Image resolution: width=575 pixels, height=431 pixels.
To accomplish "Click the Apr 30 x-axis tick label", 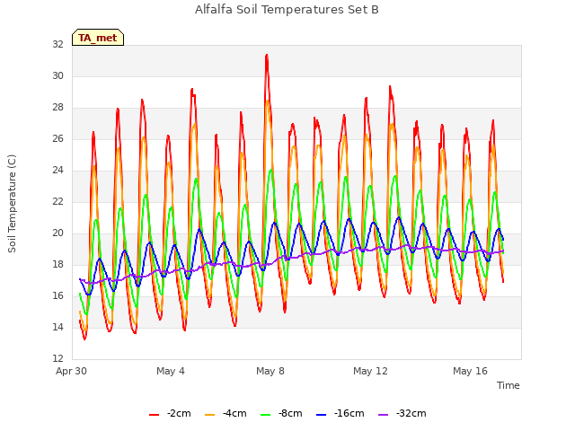I will [x=71, y=371].
